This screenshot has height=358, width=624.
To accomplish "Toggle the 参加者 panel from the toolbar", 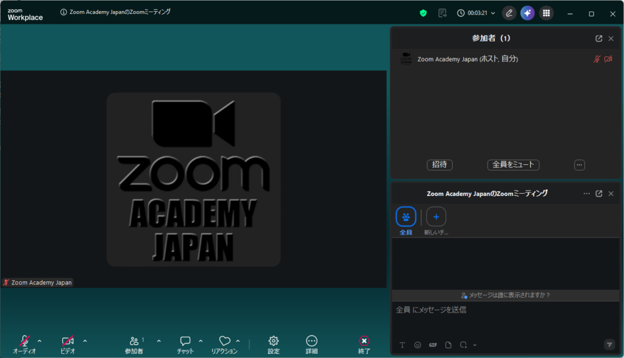I will click(x=134, y=343).
